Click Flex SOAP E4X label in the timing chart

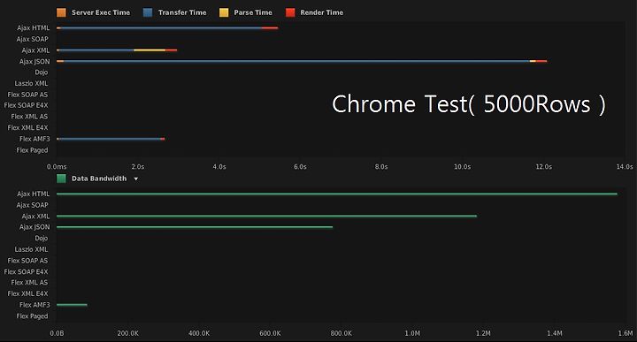tap(26, 105)
